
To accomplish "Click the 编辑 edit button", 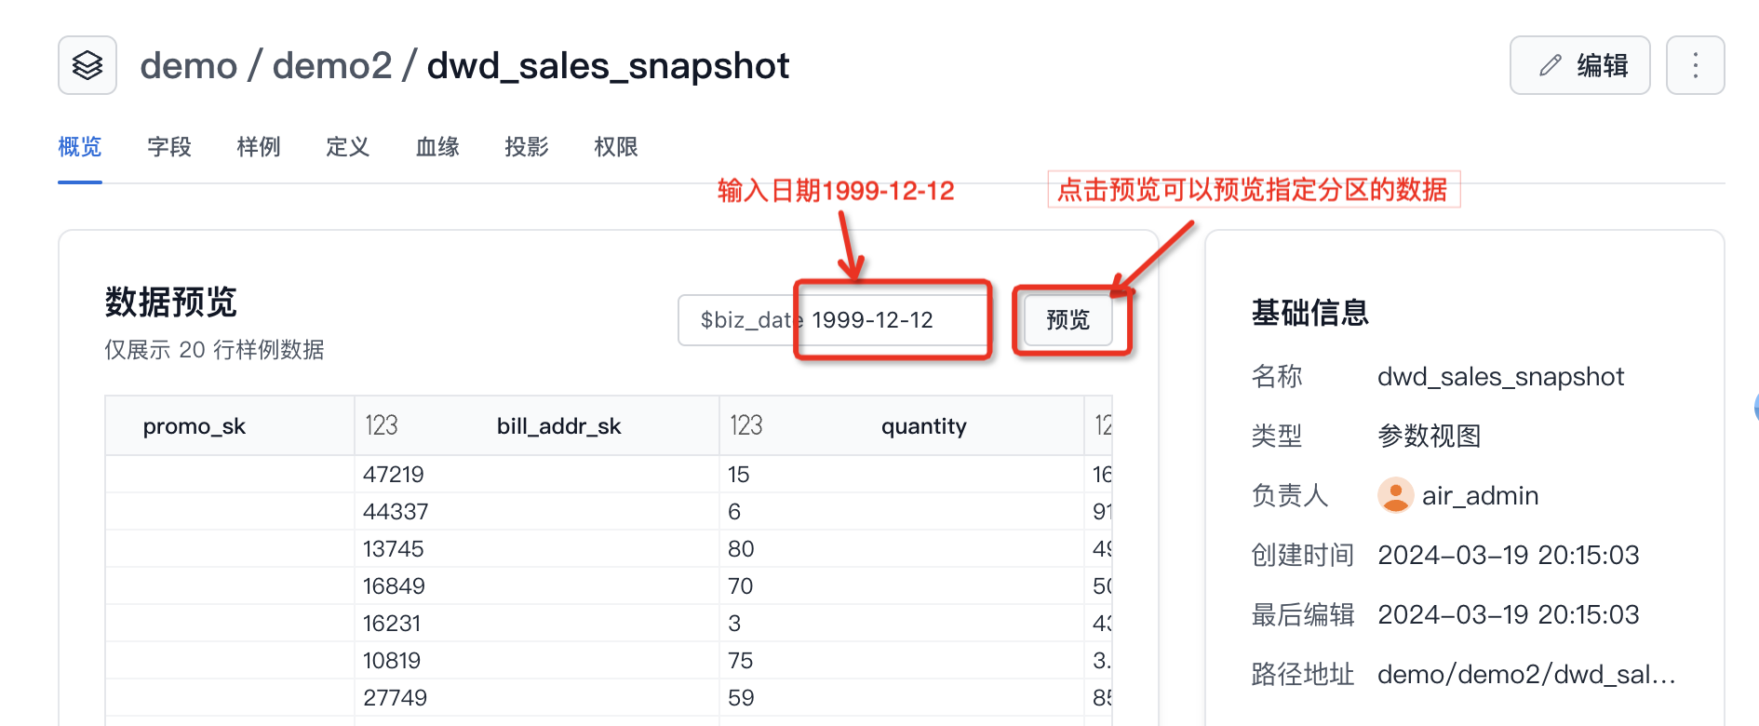I will [x=1579, y=65].
